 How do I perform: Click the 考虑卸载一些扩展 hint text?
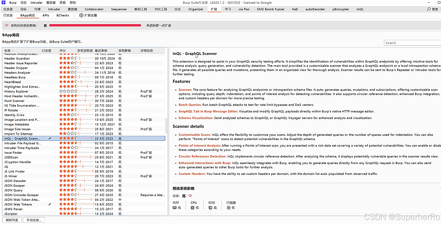click(x=158, y=25)
